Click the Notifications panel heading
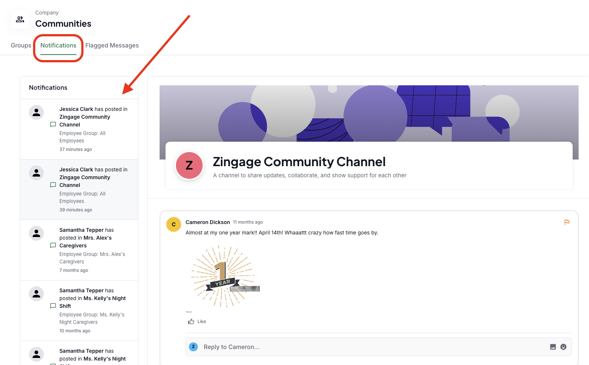The width and height of the screenshot is (589, 365). 48,88
